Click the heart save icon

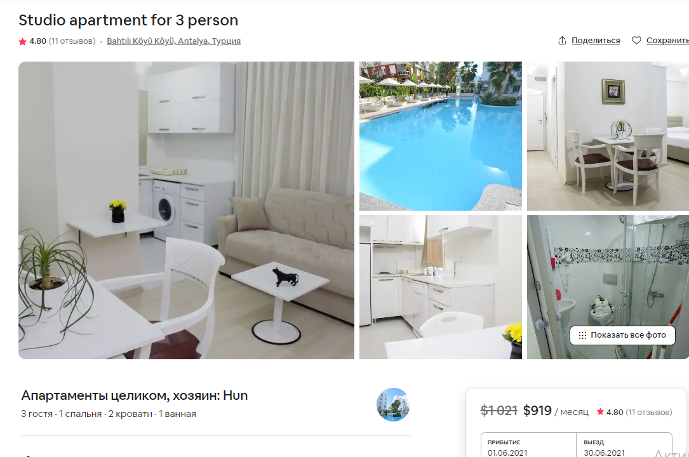tap(636, 41)
